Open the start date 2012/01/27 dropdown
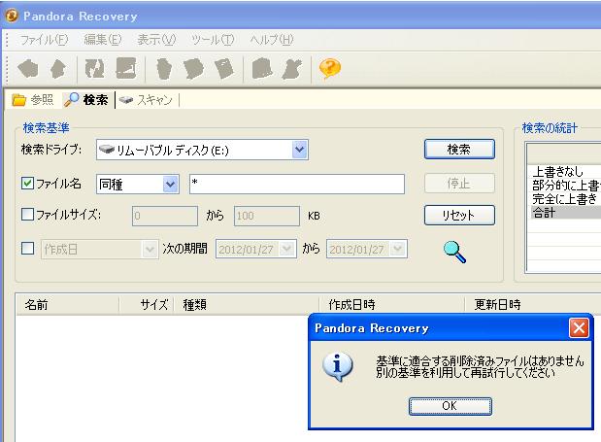The image size is (601, 442). (286, 250)
